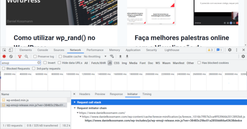Open the 3 warnings indicator

click(210, 50)
